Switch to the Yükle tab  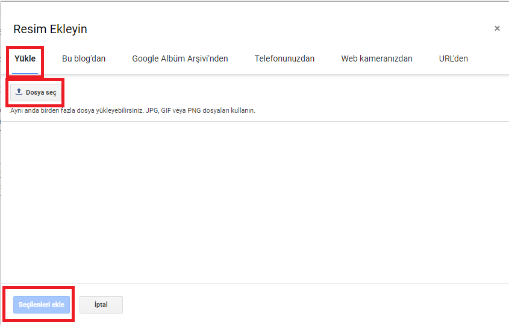coord(25,59)
